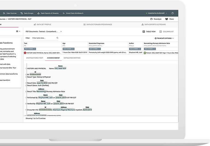Click the highlighted 'M555000555000' encounter ID

pos(45,110)
